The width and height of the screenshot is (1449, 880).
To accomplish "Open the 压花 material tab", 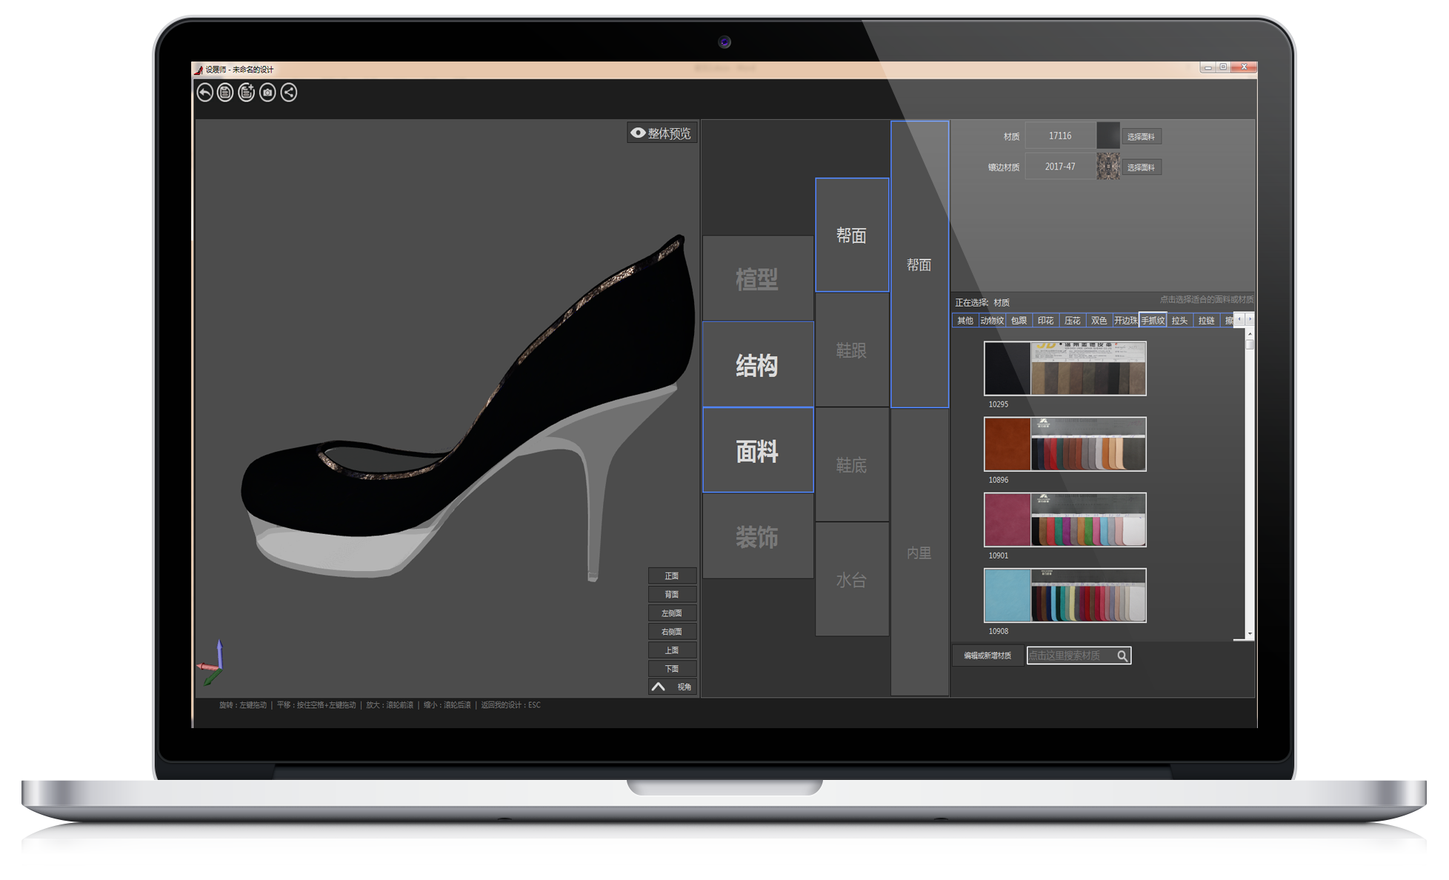I will click(1072, 321).
